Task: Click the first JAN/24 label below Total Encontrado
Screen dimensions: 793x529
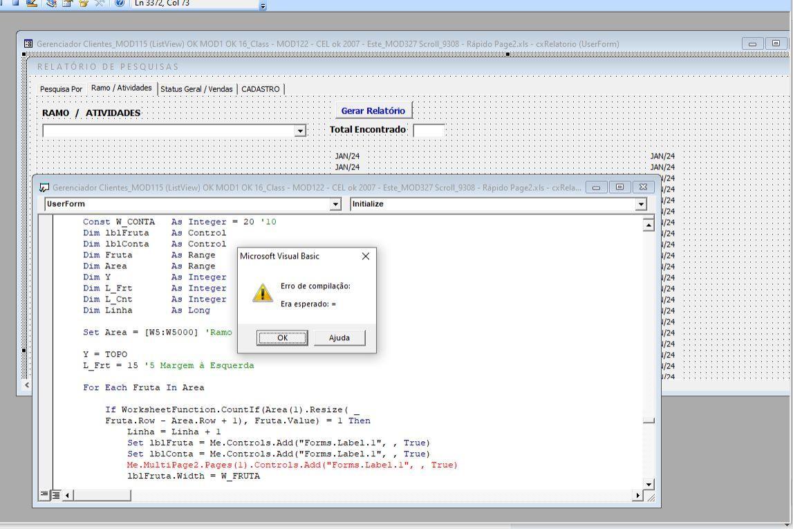Action: 348,156
